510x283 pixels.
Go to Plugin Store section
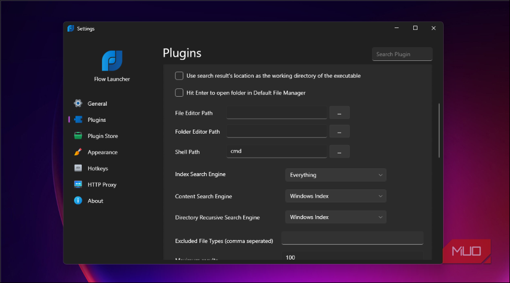103,136
